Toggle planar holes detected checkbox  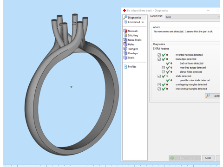164,72
